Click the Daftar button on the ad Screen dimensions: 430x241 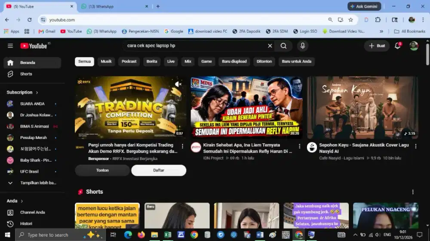pyautogui.click(x=159, y=170)
